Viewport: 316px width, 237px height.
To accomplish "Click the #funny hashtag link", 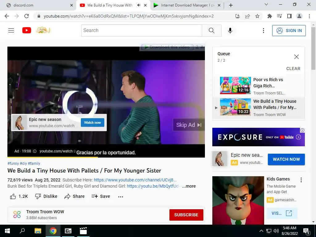I will pos(13,164).
